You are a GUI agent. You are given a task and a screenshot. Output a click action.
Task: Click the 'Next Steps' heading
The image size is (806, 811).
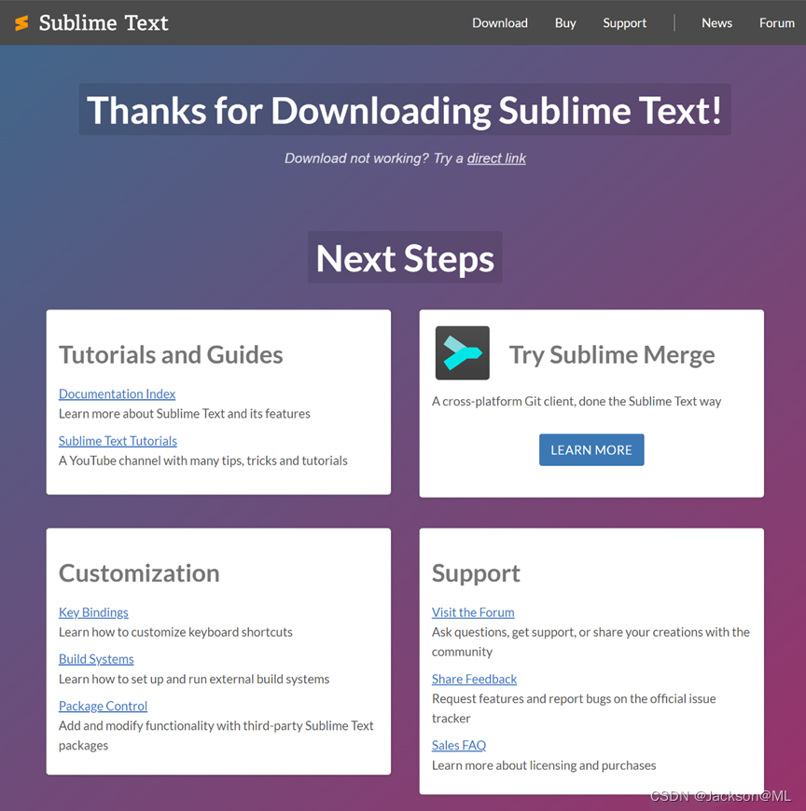coord(405,257)
